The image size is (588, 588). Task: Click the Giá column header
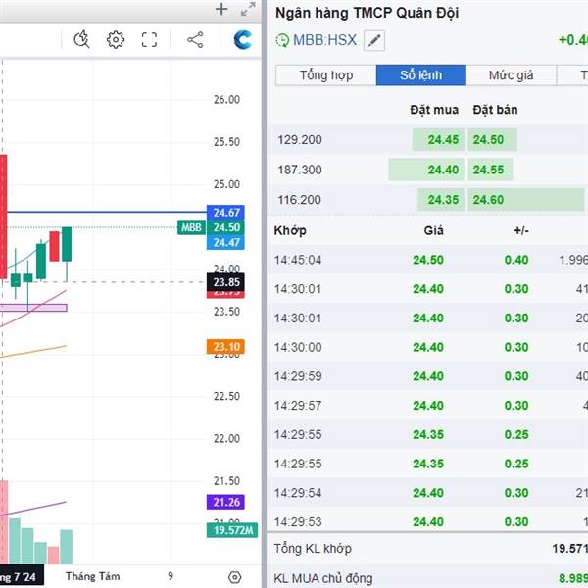click(433, 230)
